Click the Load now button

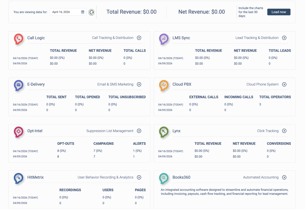coord(279,12)
